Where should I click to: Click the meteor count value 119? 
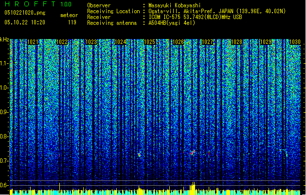click(72, 22)
